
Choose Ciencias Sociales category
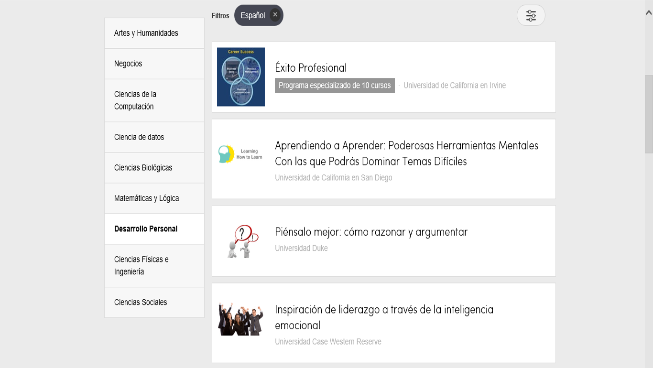[141, 302]
